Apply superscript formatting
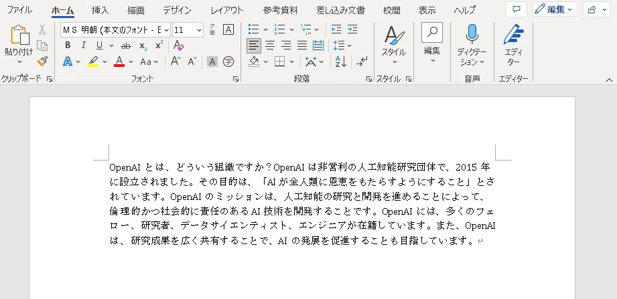This screenshot has width=617, height=299. tap(159, 45)
